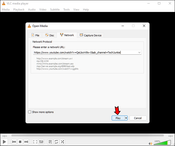Image resolution: width=175 pixels, height=146 pixels.
Task: Toggle loop mode icon
Action: click(x=56, y=142)
